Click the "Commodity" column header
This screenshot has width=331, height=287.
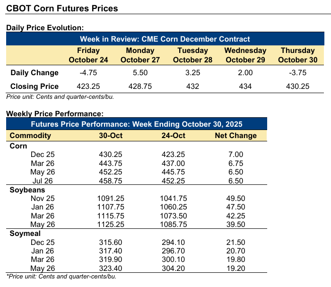click(30, 136)
